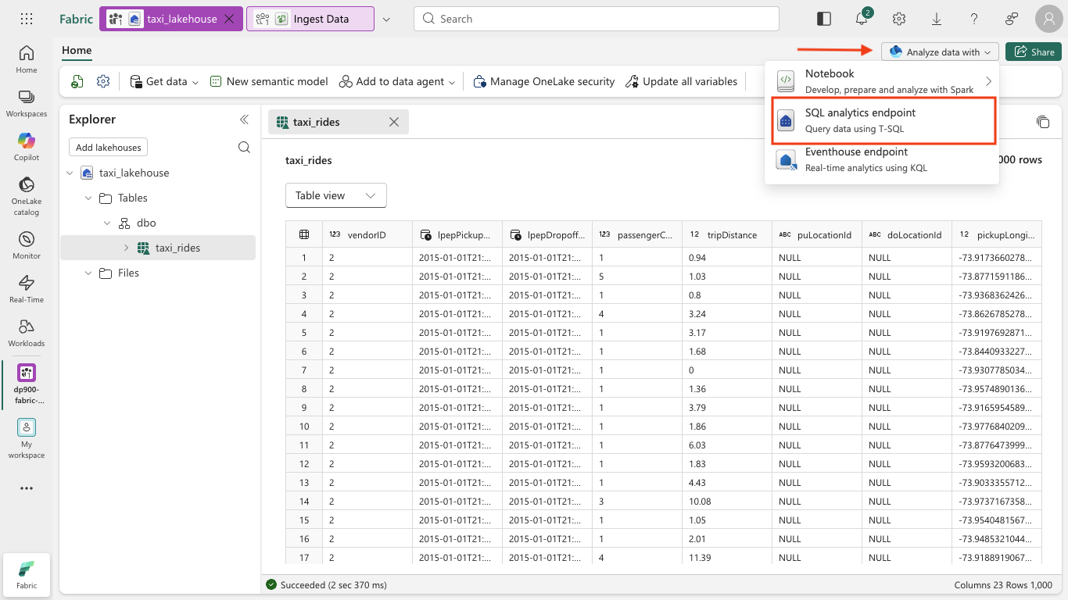Open Real-Time hub in the sidebar

(27, 289)
